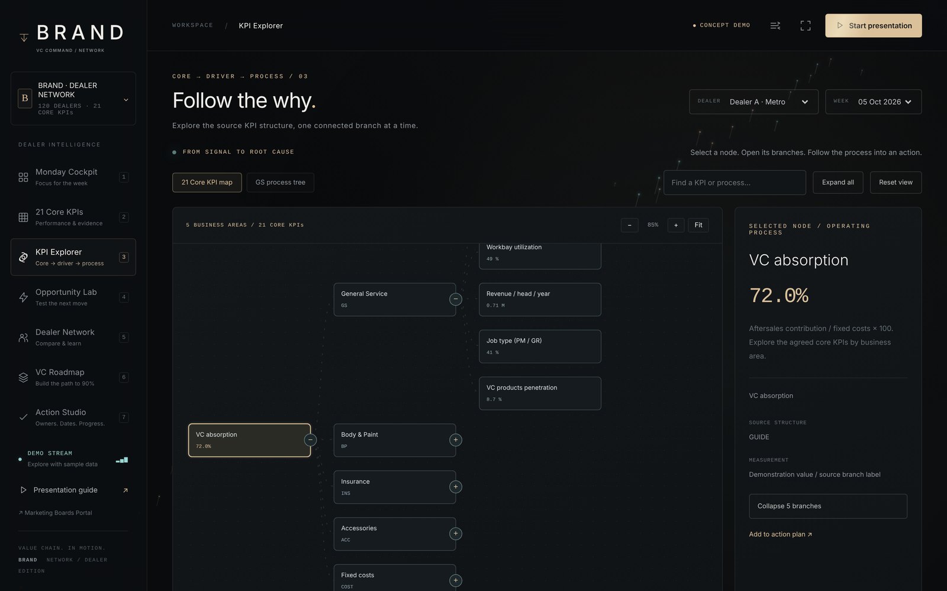Screen dimensions: 947x591
Task: Click the KPI Explorer link icon
Action: click(x=23, y=257)
